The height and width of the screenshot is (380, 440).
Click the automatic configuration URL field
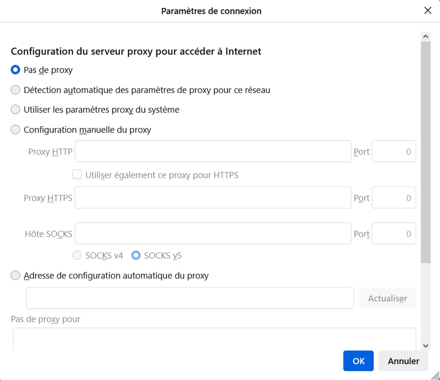coord(190,298)
